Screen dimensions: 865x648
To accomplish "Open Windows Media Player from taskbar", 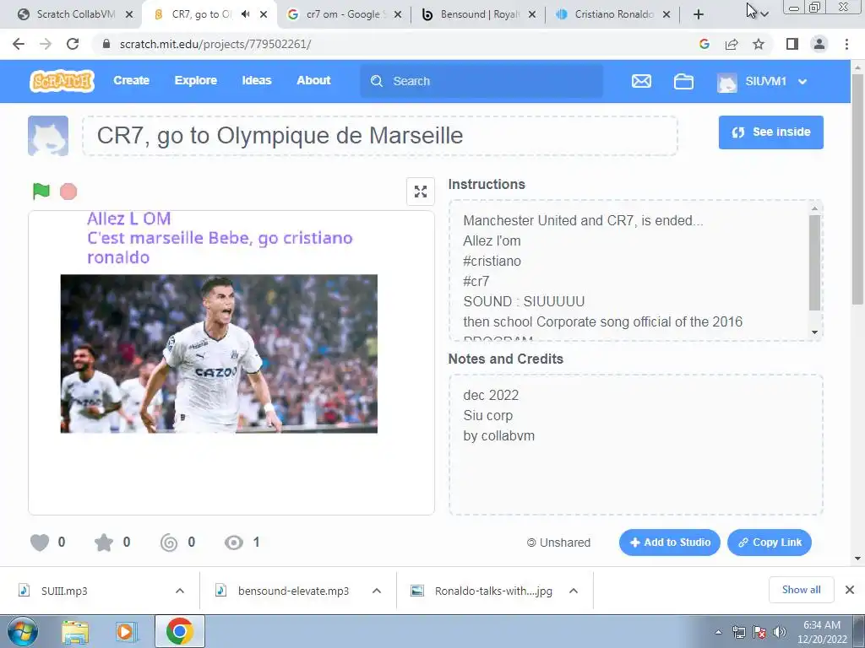I will coord(127,631).
